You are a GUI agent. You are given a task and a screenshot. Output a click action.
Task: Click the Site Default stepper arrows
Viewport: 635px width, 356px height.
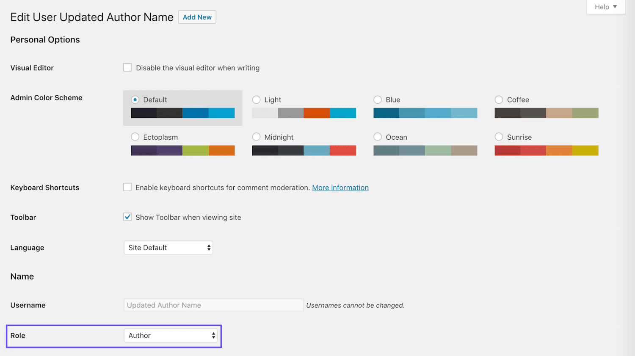(x=209, y=248)
